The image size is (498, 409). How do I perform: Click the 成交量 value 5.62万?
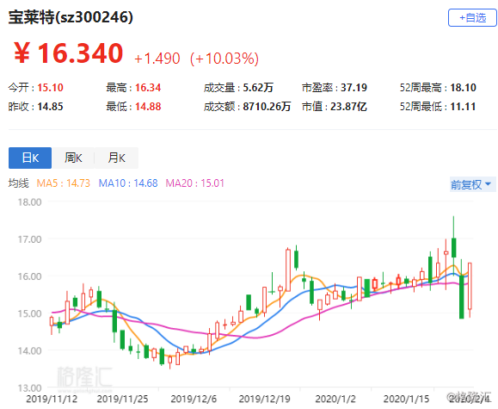click(258, 88)
